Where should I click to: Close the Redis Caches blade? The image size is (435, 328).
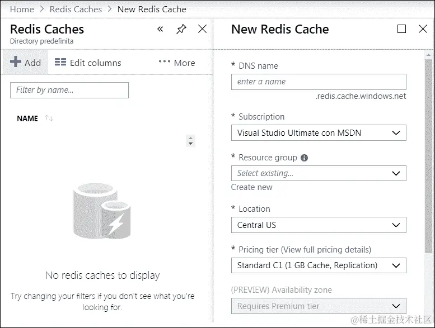(x=202, y=29)
